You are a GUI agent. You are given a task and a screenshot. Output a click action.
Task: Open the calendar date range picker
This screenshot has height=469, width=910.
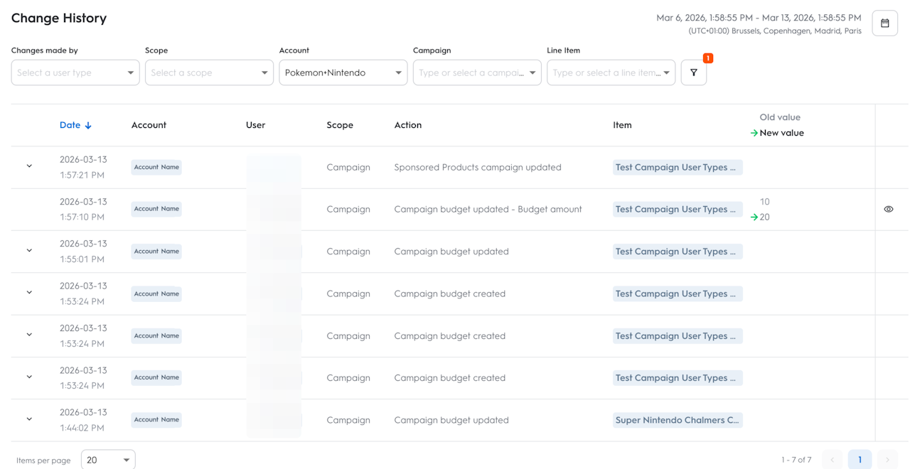click(884, 23)
